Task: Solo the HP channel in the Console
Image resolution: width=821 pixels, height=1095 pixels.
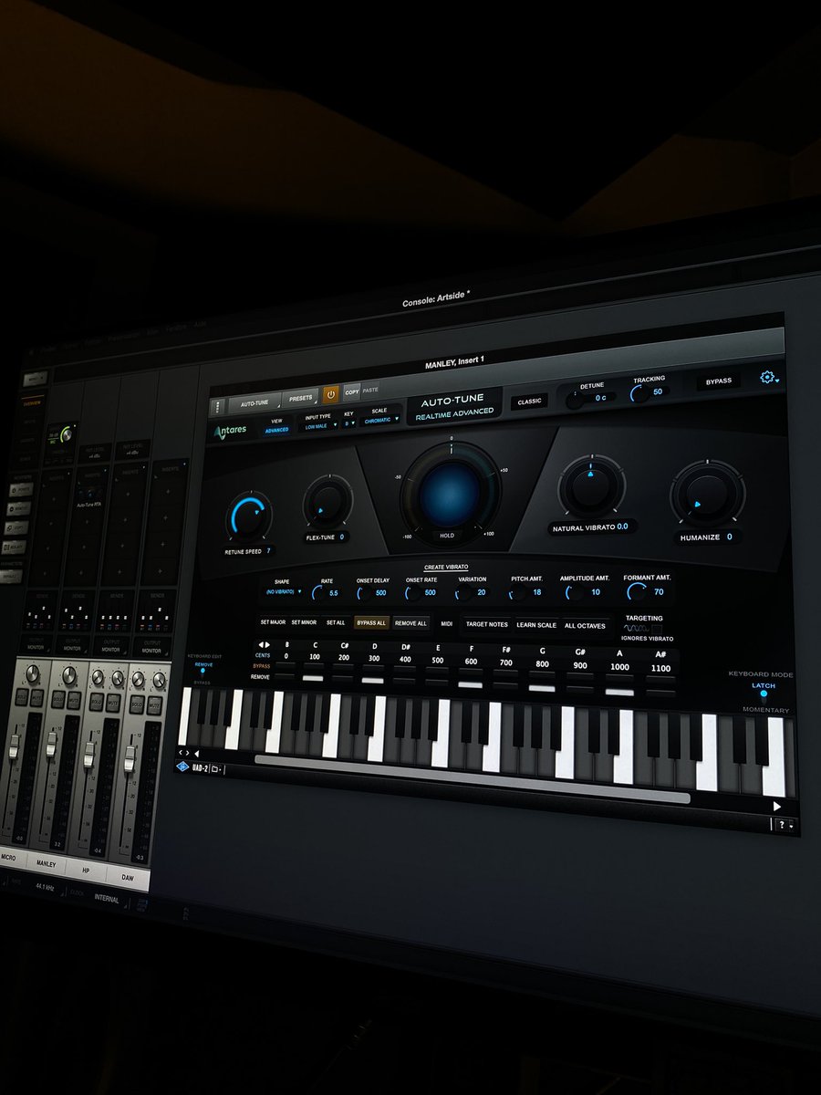Action: click(96, 700)
